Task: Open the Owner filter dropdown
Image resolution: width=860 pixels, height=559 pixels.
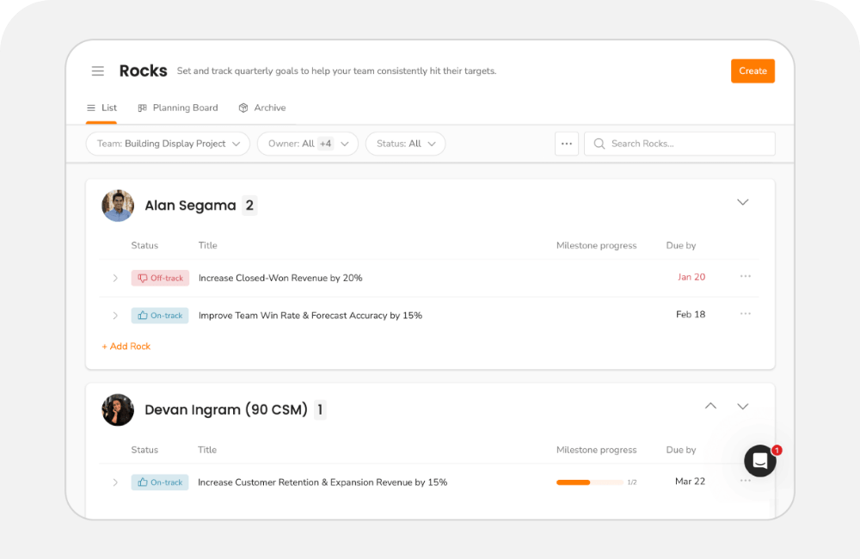Action: 307,144
